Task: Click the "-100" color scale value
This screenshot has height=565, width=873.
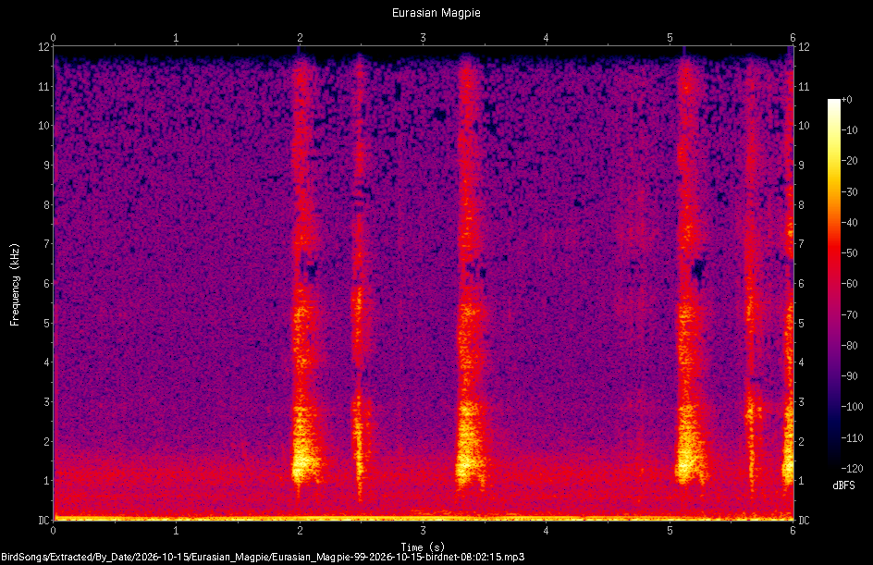Action: tap(852, 407)
